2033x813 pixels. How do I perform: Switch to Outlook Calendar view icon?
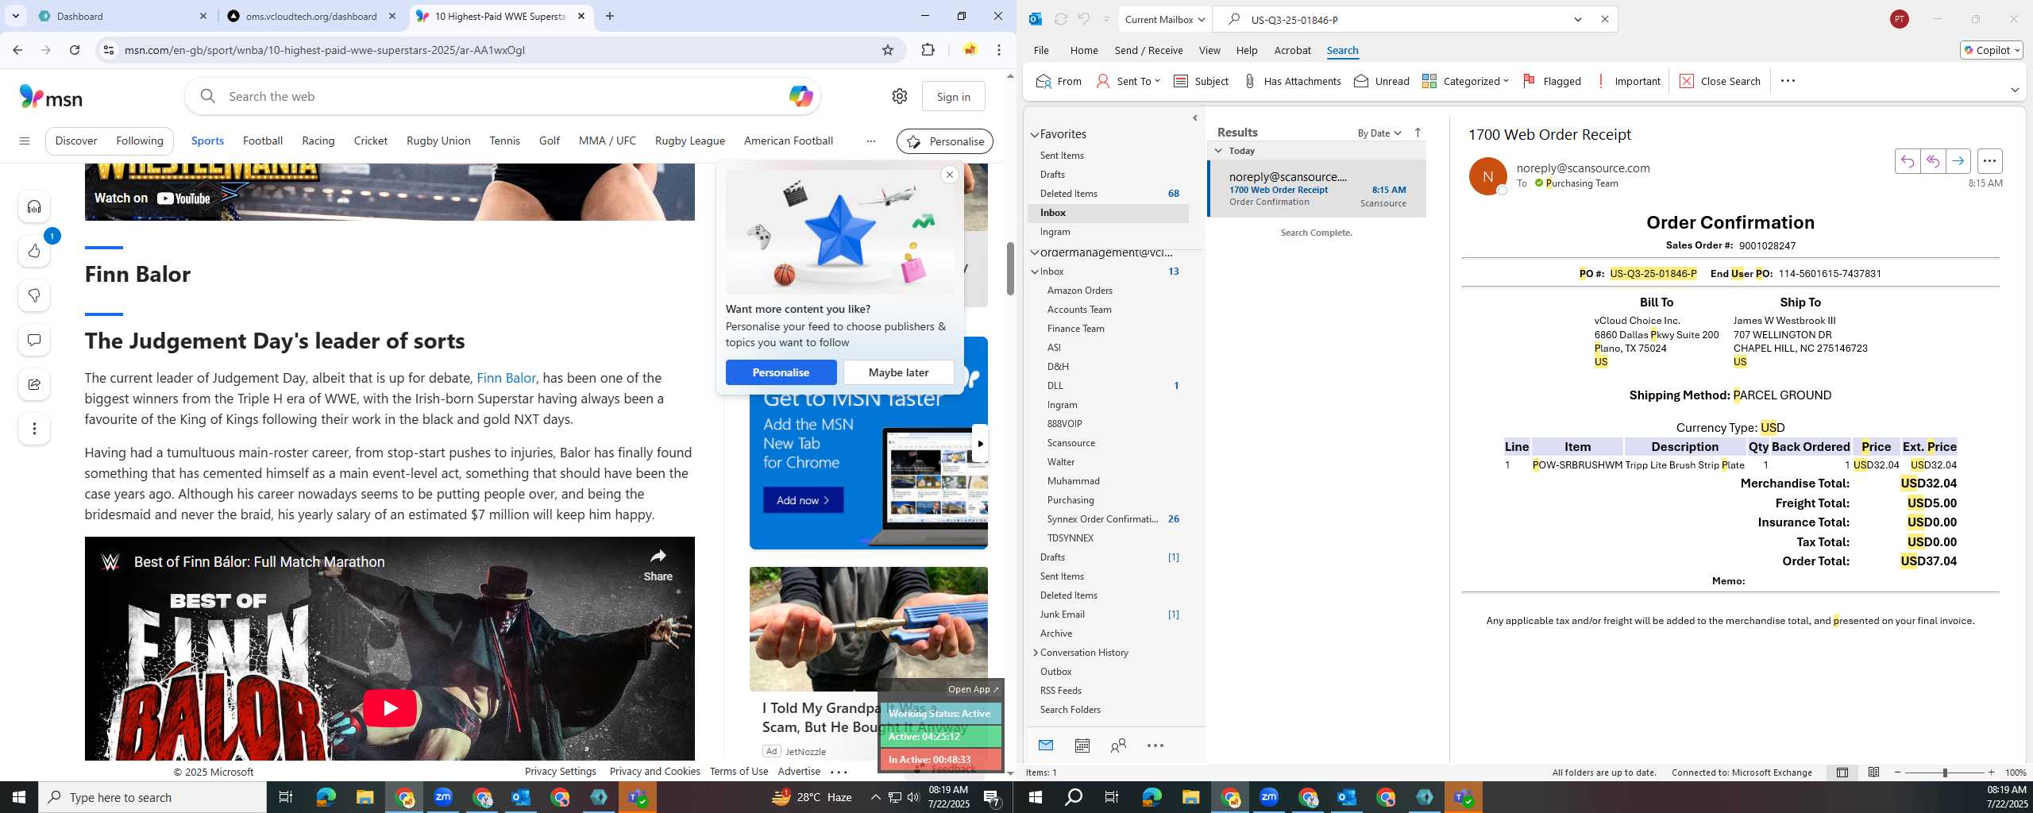click(1082, 746)
